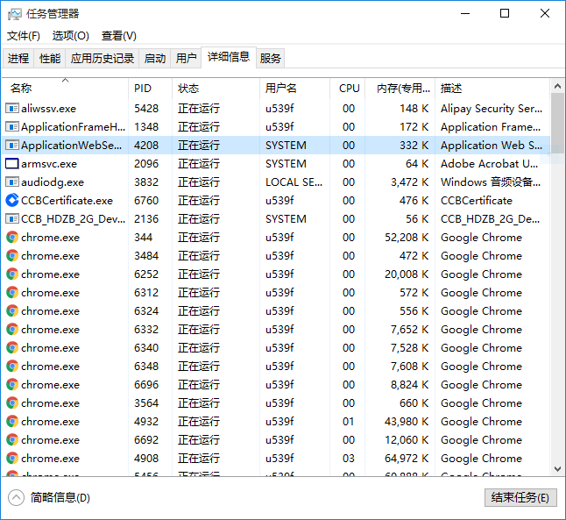Click the CCBCertificate.exe blue icon
The width and height of the screenshot is (566, 520).
tap(12, 200)
